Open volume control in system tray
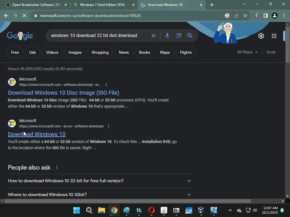 (x=255, y=210)
